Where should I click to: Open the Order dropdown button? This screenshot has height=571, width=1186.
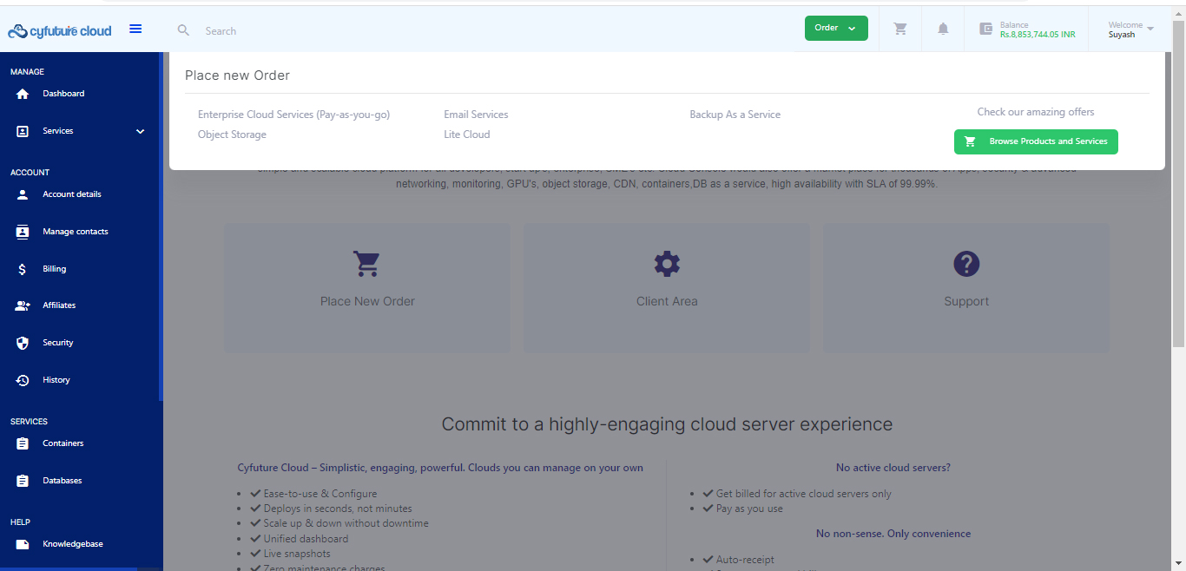(x=836, y=28)
